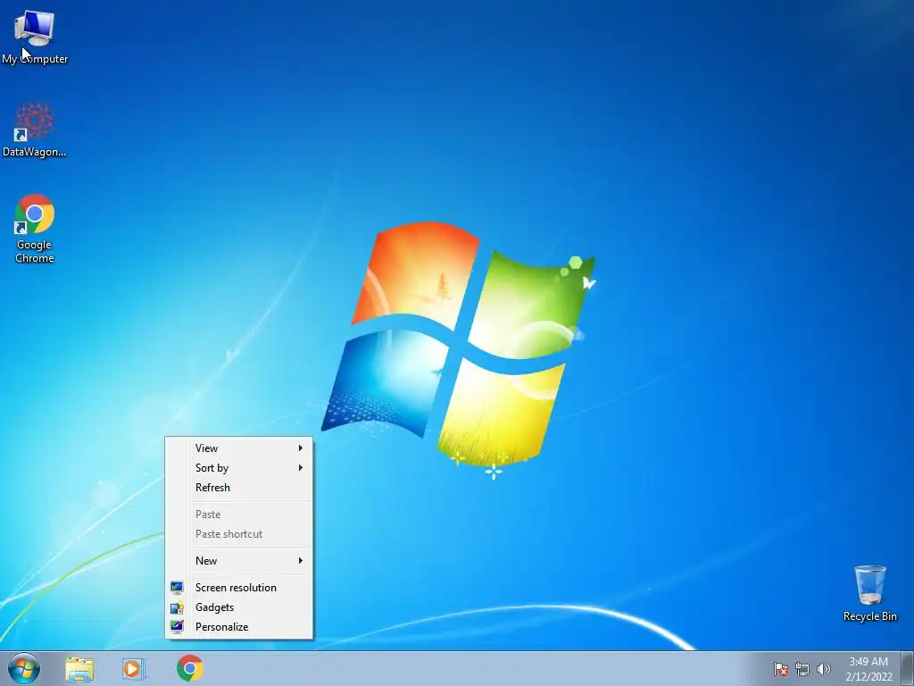Select the DataWagon shortcut icon
The height and width of the screenshot is (686, 914).
point(35,130)
